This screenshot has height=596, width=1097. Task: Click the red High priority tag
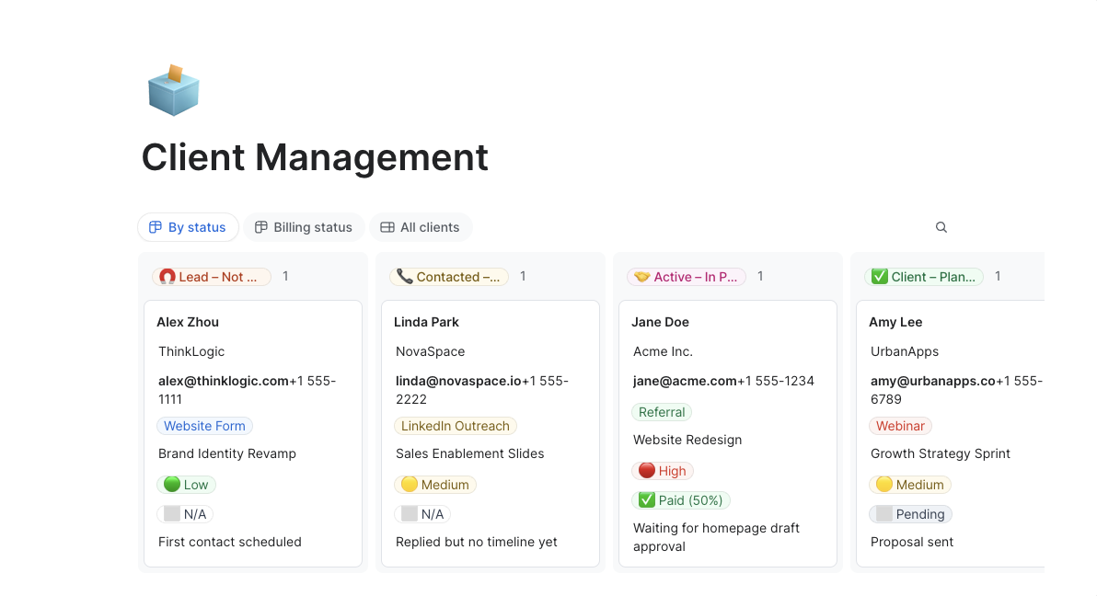663,471
